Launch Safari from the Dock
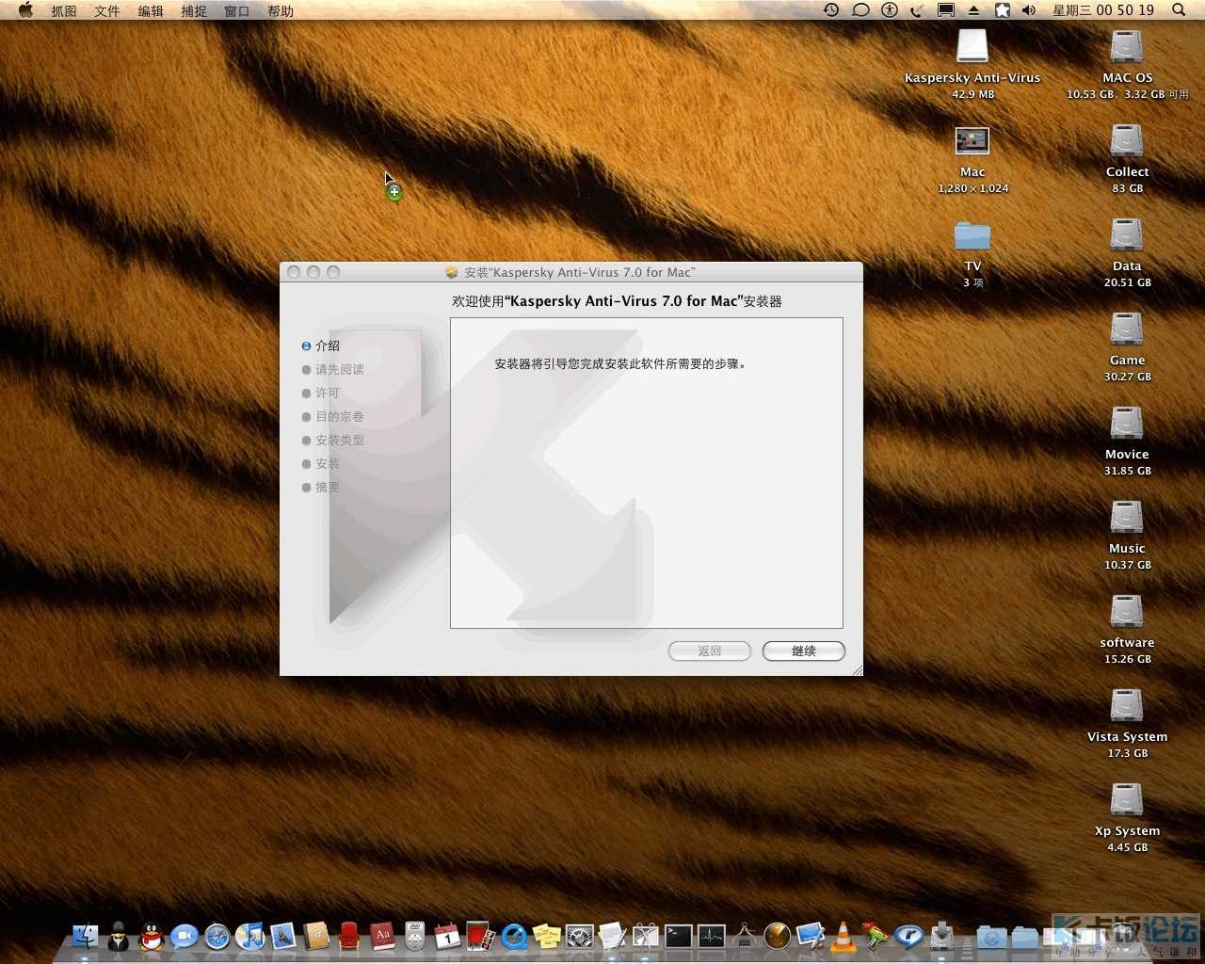 [217, 936]
